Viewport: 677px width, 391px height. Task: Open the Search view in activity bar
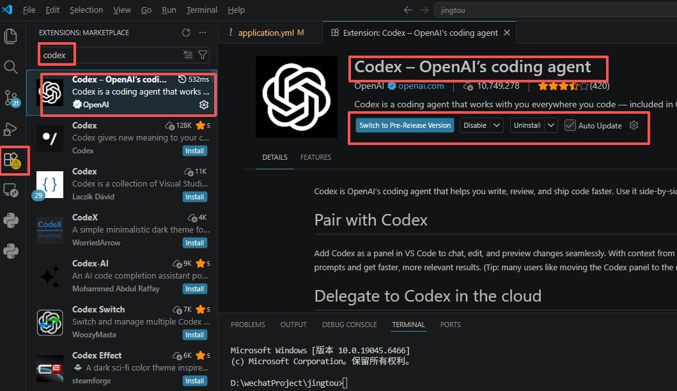[x=10, y=67]
